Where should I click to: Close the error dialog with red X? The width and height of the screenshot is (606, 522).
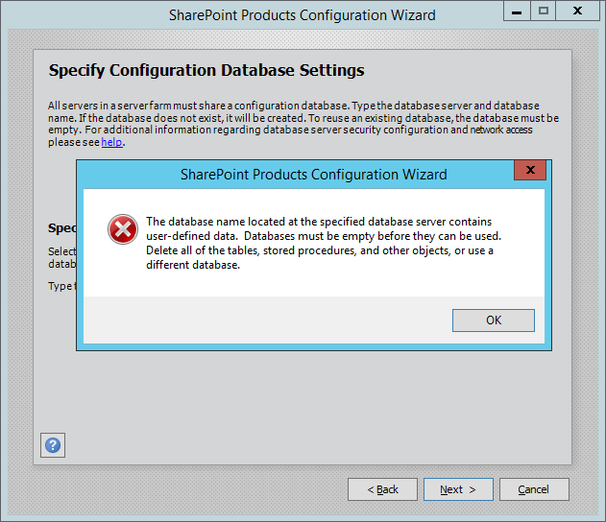click(x=530, y=174)
